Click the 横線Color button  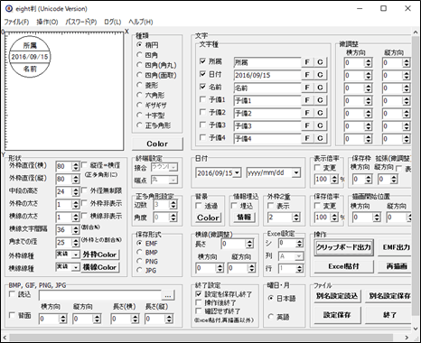[x=99, y=267]
